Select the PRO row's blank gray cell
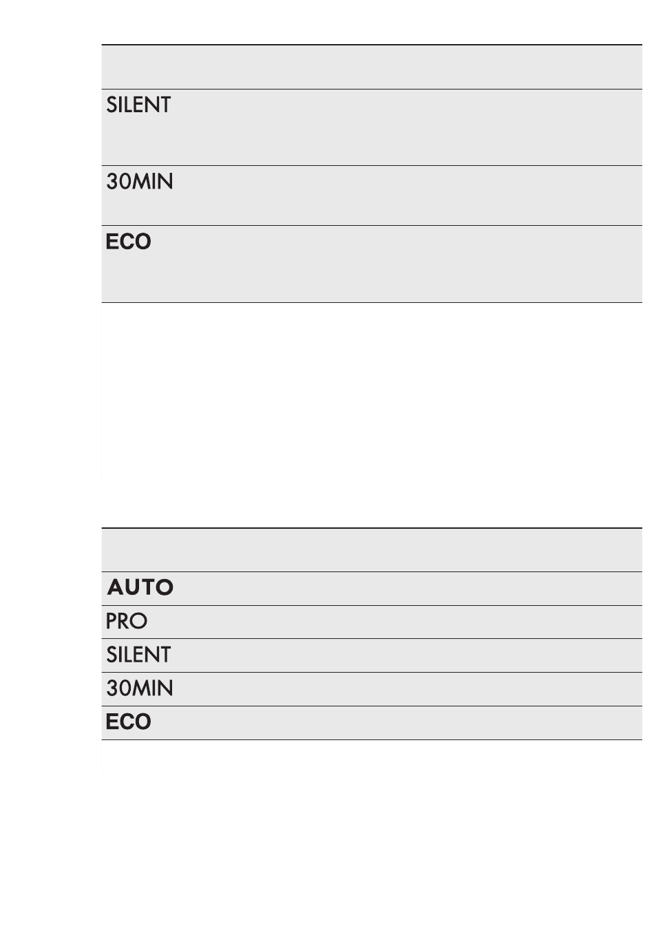 [x=396, y=622]
